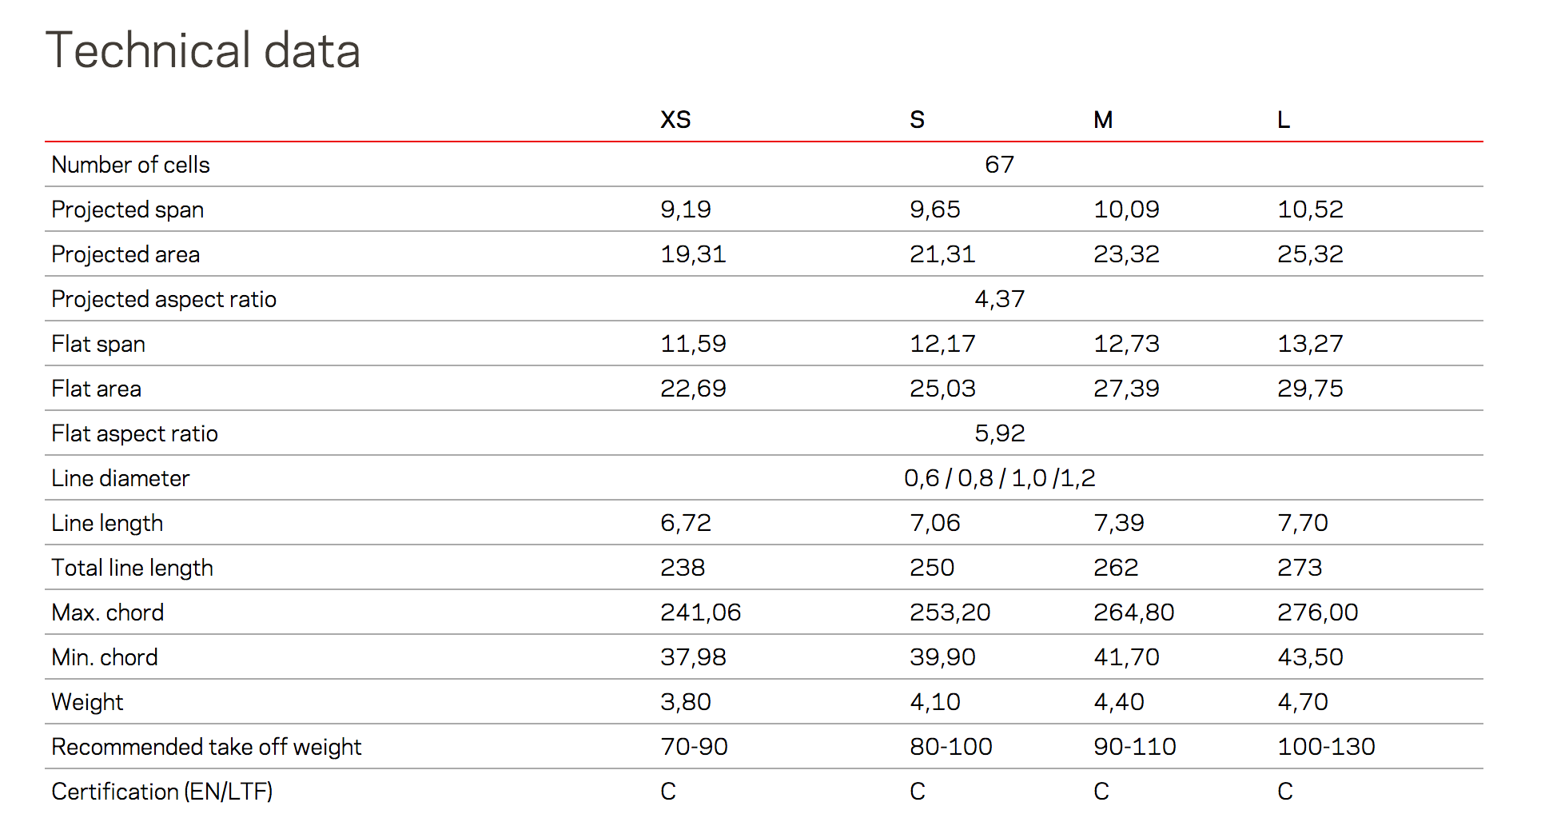The height and width of the screenshot is (830, 1541).
Task: Click the Flat area value 29,75
Action: point(1310,389)
